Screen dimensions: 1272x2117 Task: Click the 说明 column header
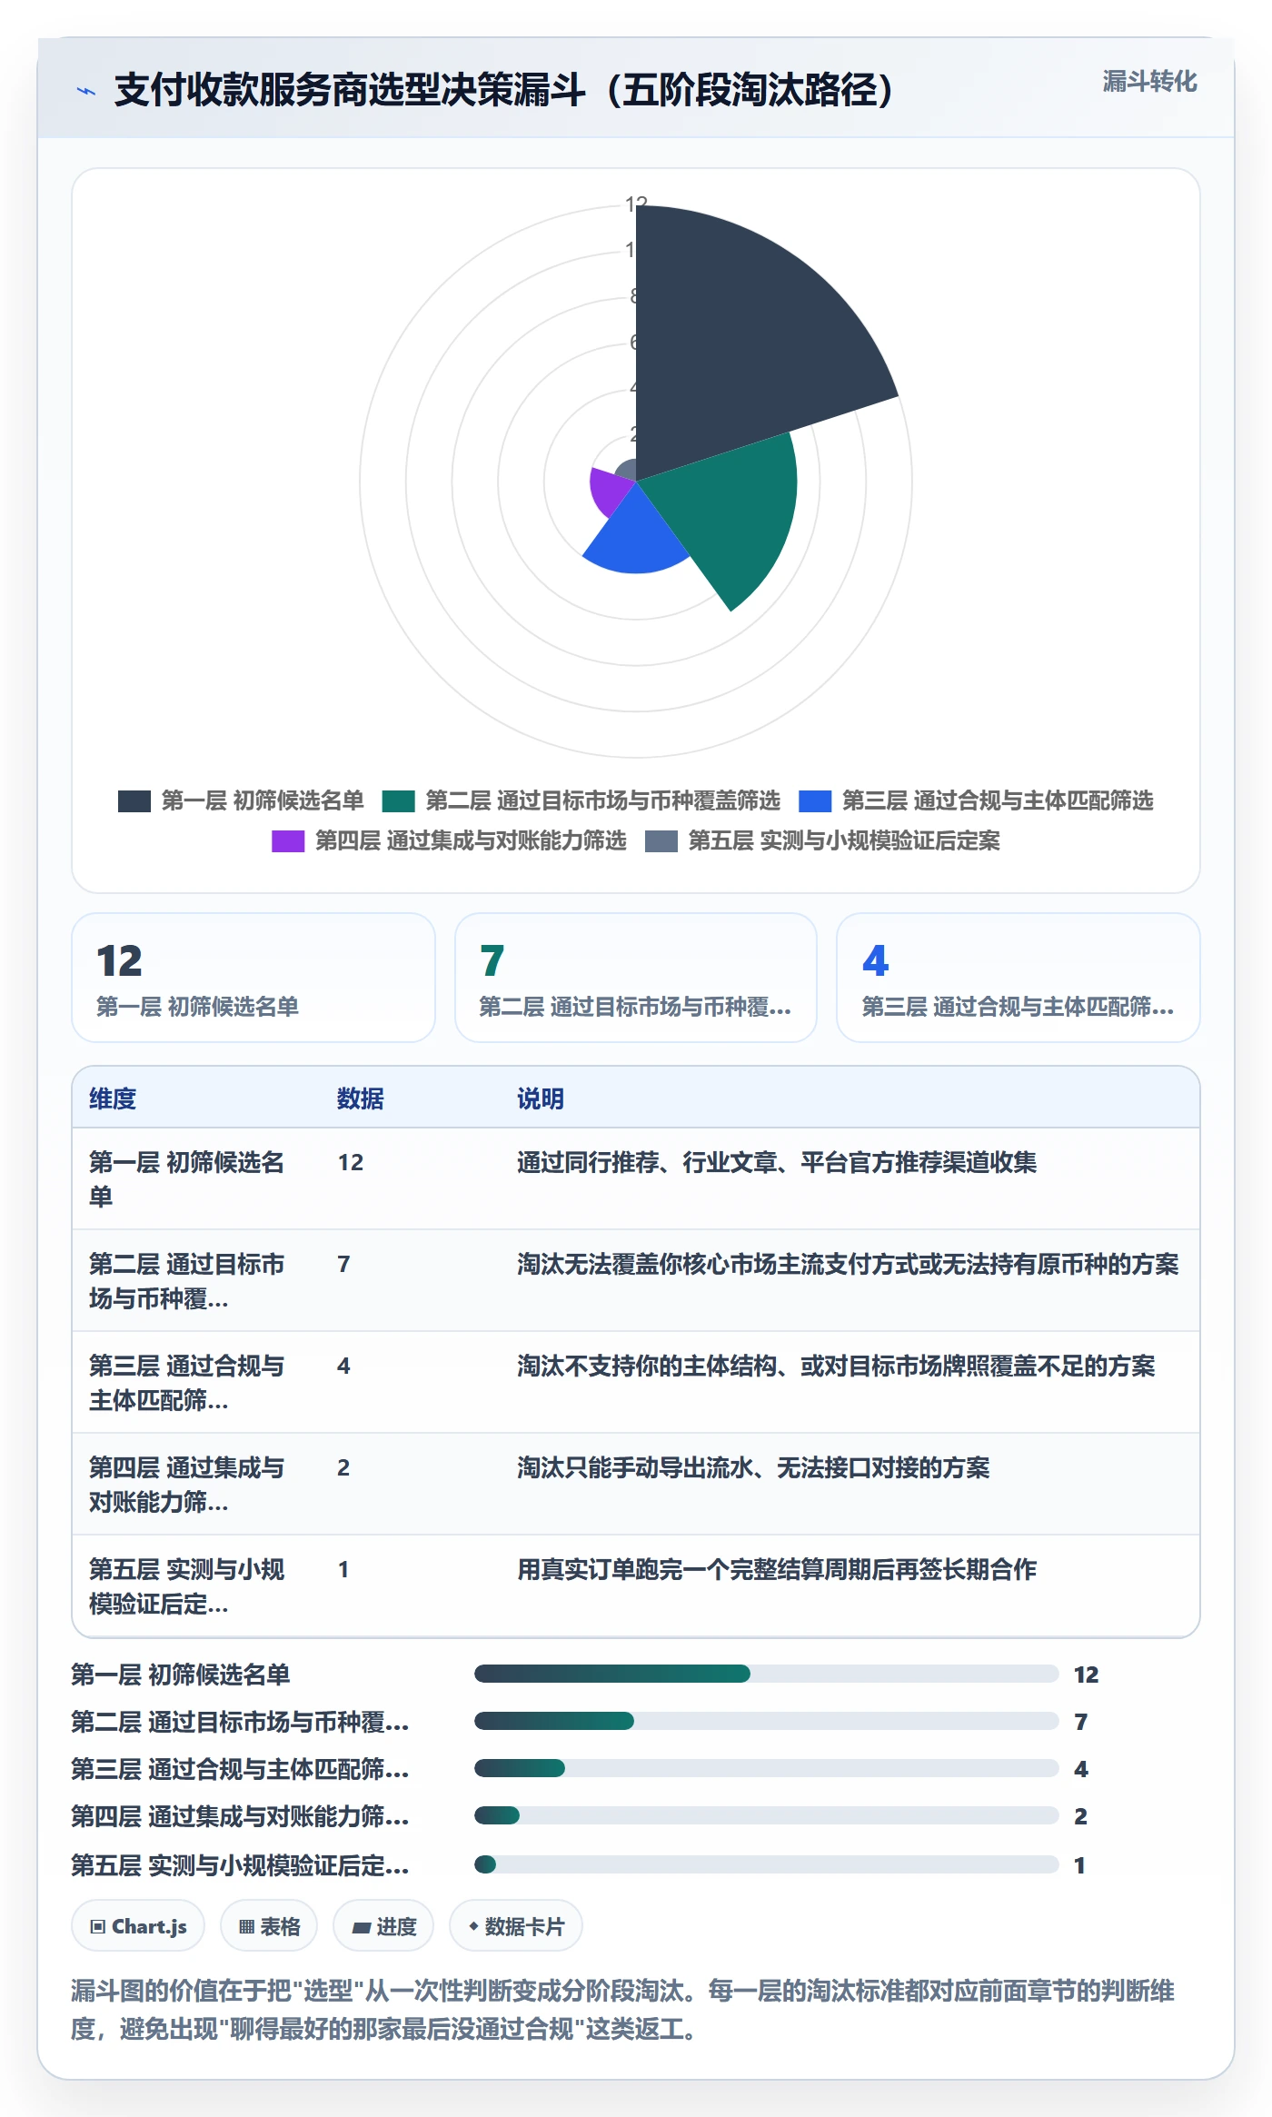click(x=541, y=1098)
